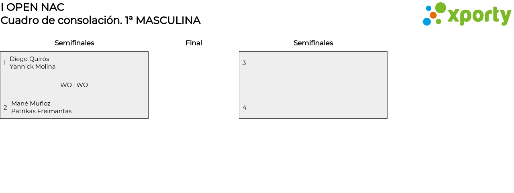Open player Diego Quirós
Screen dimensions: 514x193
[29, 59]
